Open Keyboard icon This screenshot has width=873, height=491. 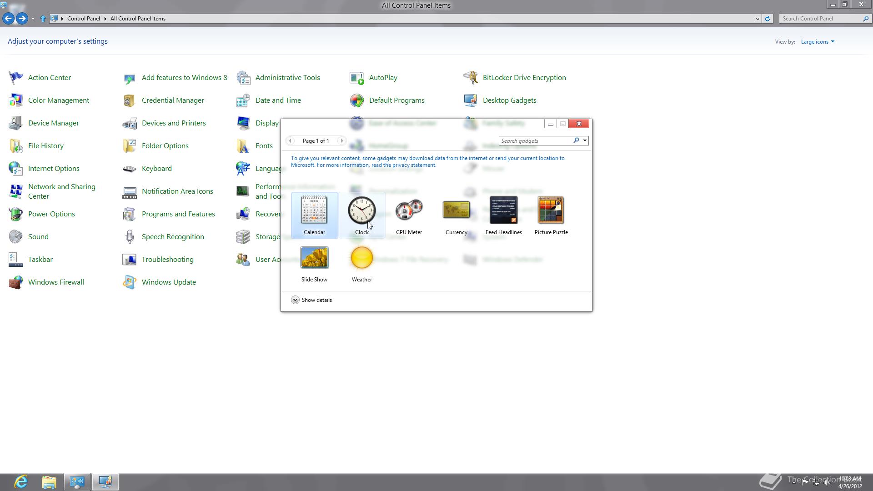coord(130,169)
